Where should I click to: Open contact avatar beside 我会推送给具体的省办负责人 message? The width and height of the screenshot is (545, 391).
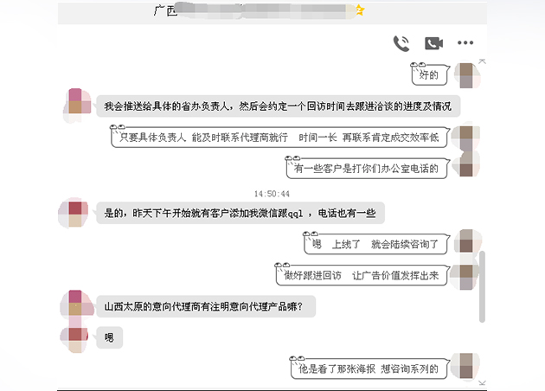click(x=78, y=105)
